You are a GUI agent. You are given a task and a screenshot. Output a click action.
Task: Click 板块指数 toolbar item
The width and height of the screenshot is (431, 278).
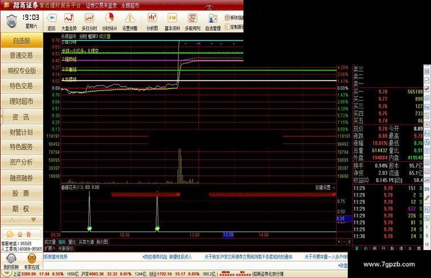pos(234,18)
